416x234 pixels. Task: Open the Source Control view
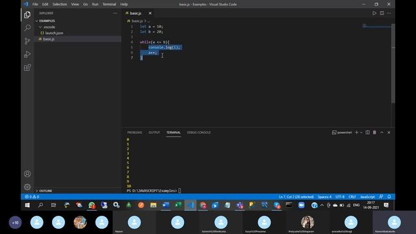27,41
